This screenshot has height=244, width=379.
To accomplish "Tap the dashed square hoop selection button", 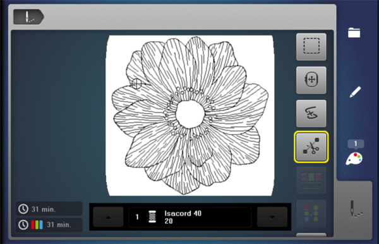I will coord(311,47).
